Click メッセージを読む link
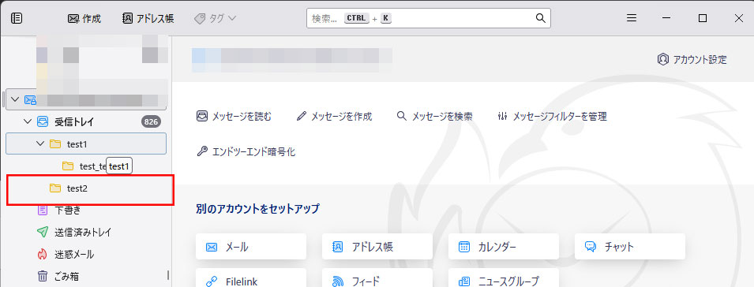Screen dimensions: 754x287 [x=234, y=116]
